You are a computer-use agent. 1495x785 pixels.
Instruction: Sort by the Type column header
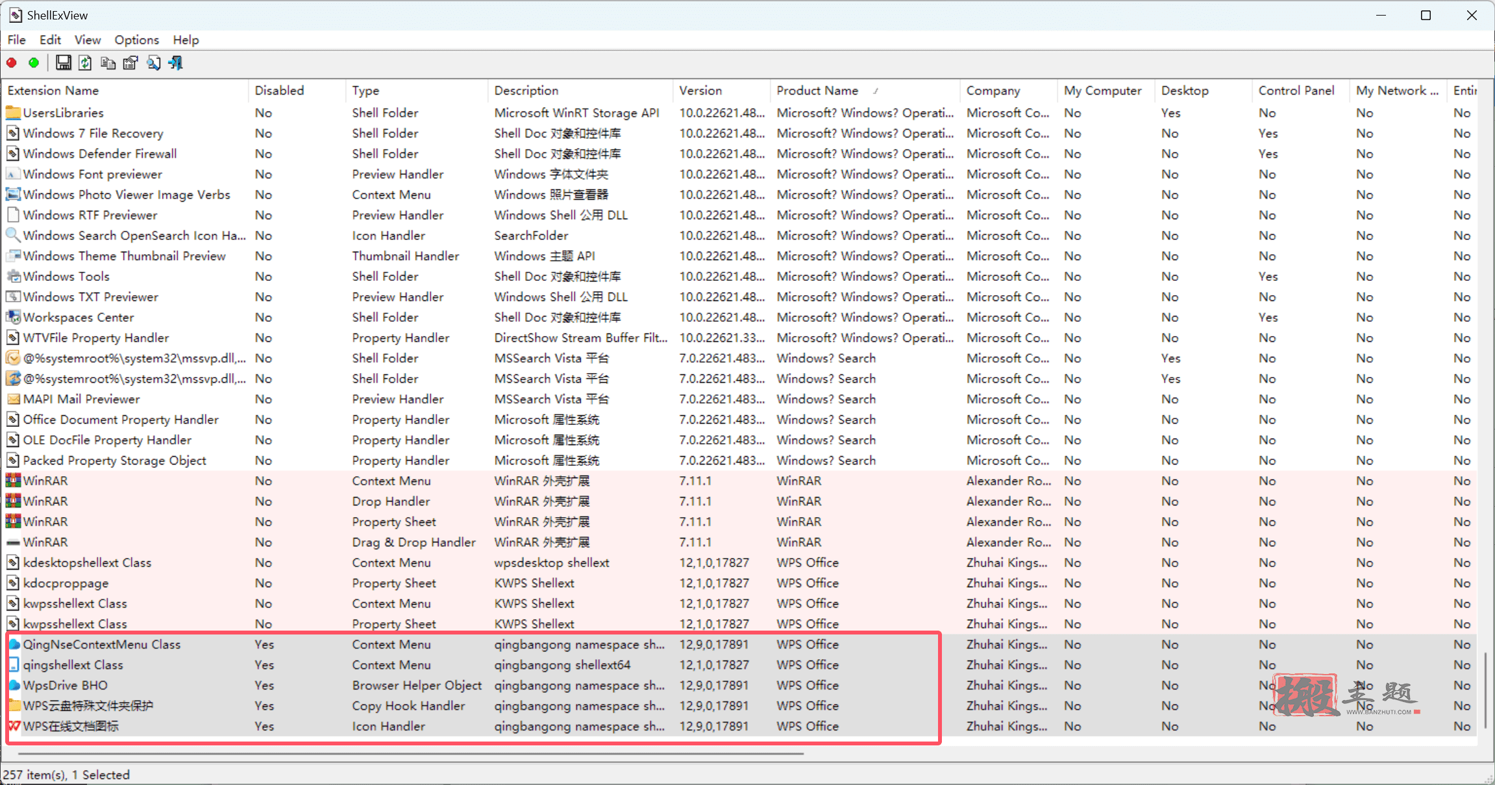click(417, 91)
